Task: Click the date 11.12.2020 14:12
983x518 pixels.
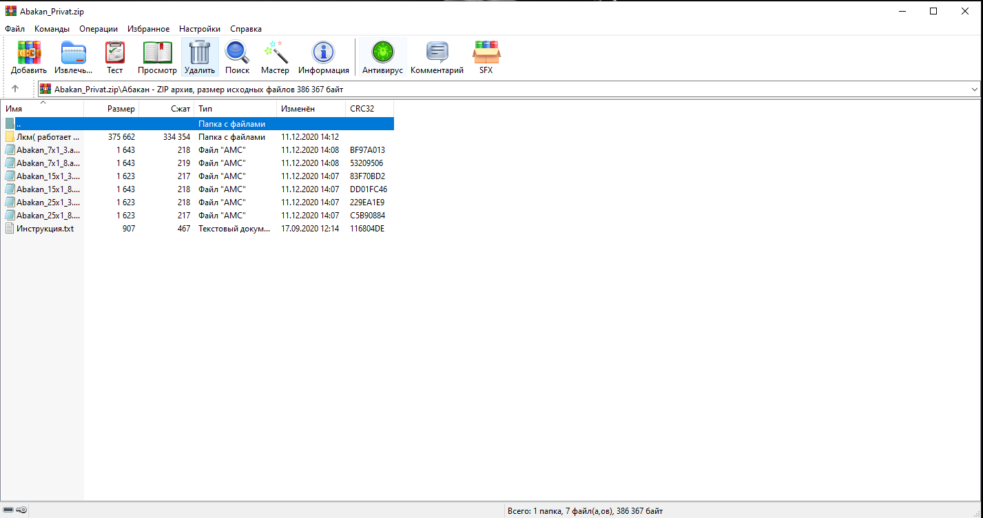Action: pyautogui.click(x=310, y=137)
